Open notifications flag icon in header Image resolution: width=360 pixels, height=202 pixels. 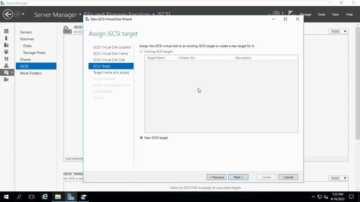tap(291, 13)
